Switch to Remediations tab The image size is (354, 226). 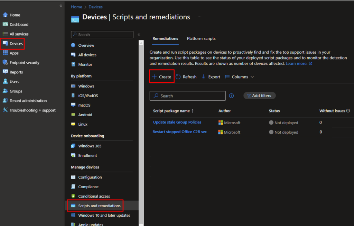click(x=165, y=38)
